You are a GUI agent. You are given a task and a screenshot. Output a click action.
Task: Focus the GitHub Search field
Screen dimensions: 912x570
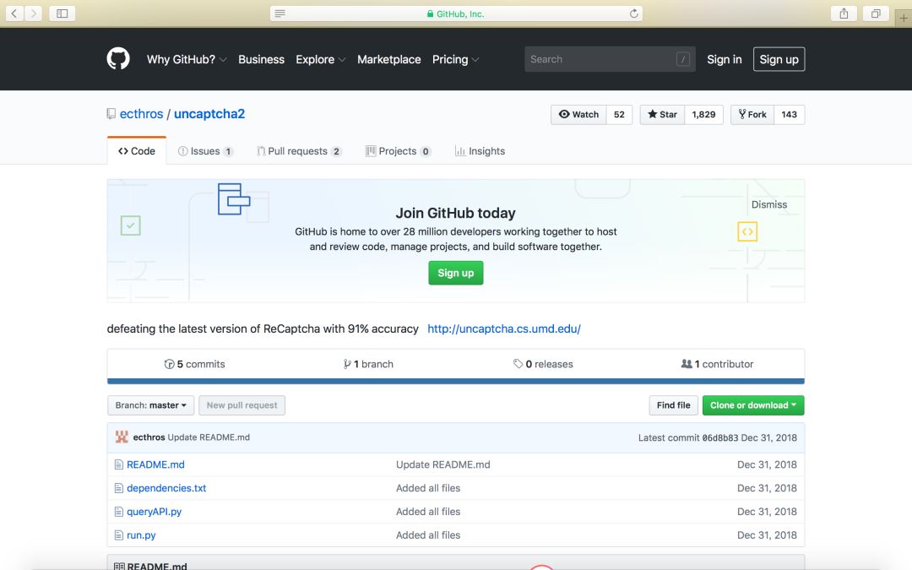[x=610, y=59]
